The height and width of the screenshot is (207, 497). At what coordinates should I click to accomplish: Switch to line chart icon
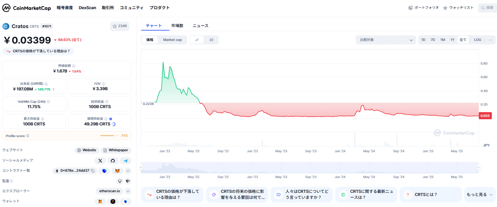pyautogui.click(x=197, y=40)
